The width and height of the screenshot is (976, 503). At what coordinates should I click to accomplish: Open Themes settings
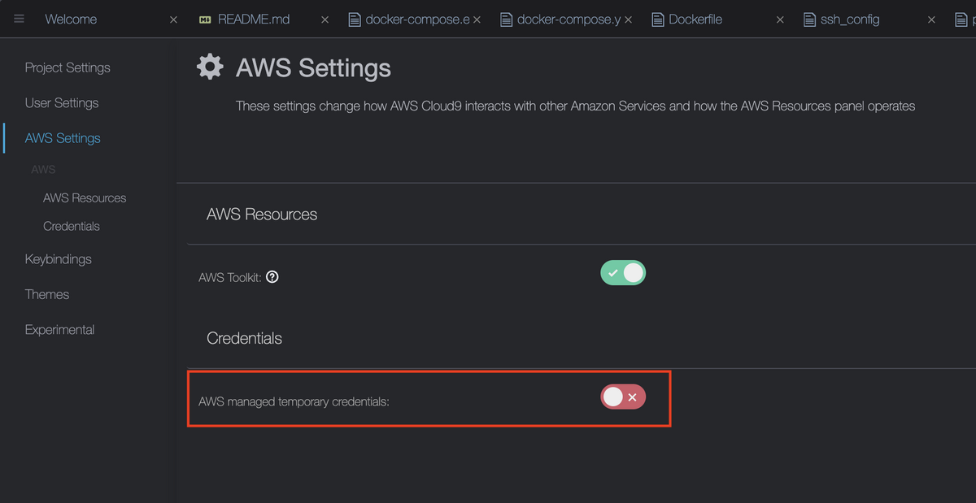click(47, 294)
